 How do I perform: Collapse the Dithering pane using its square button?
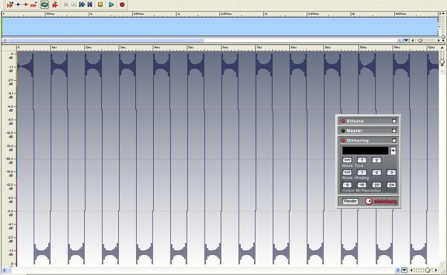(x=394, y=140)
